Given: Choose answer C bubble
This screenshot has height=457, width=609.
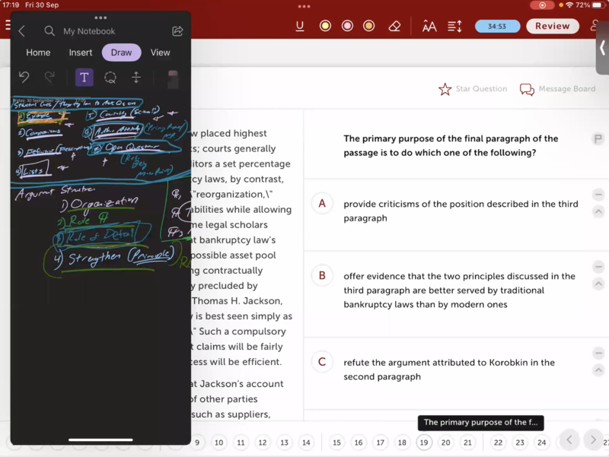Looking at the screenshot, I should point(322,362).
